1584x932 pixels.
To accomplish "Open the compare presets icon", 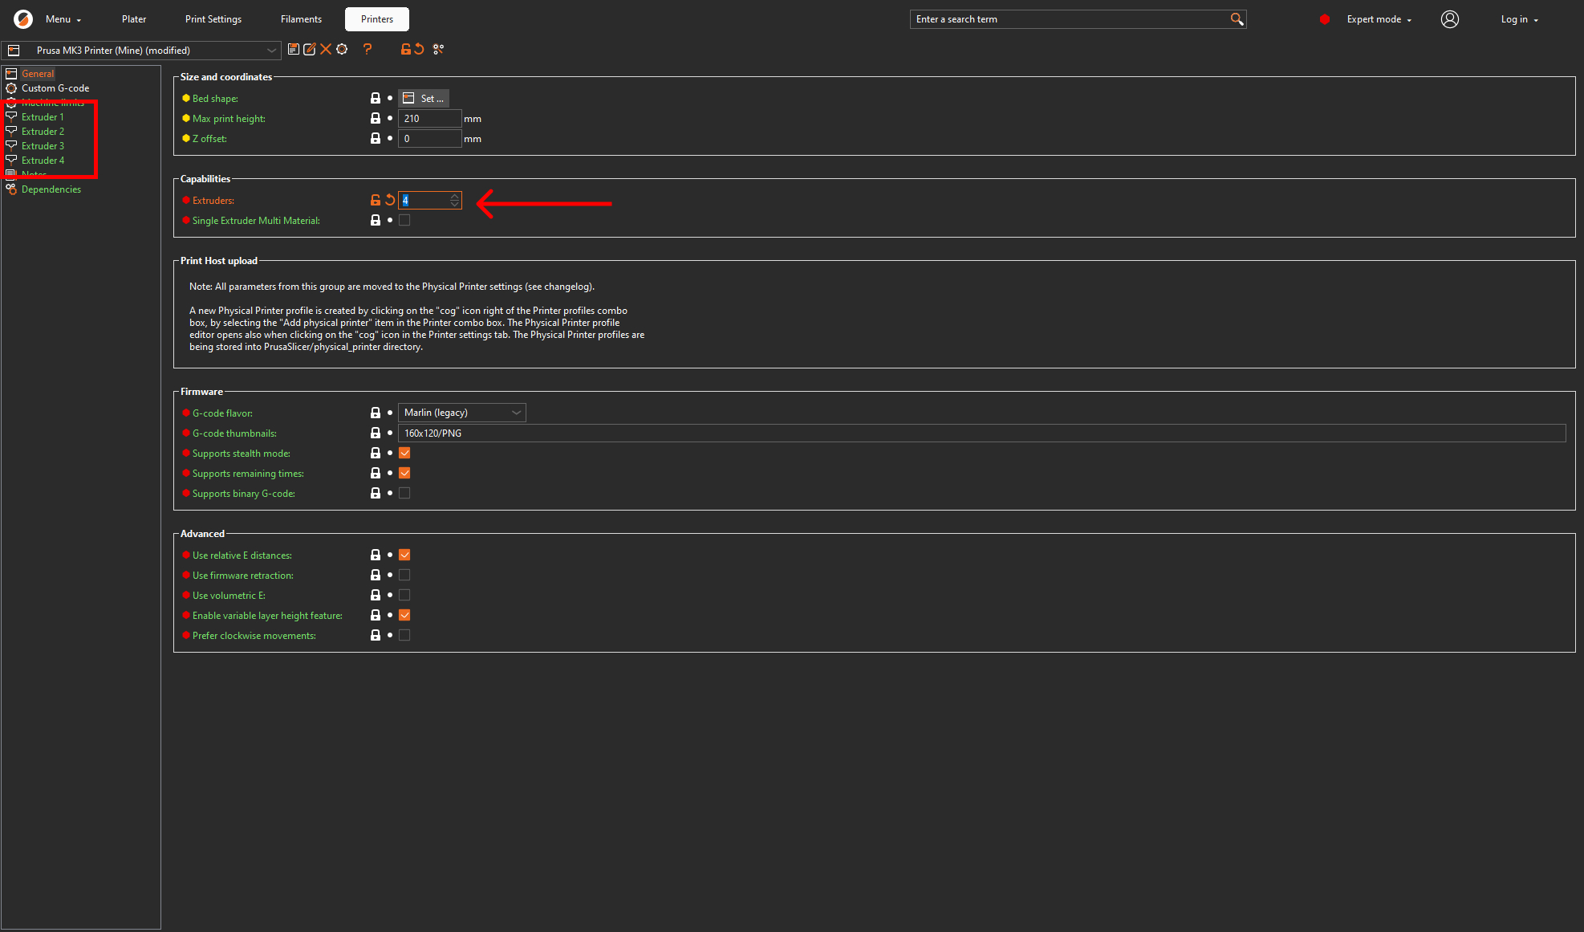I will coord(438,50).
